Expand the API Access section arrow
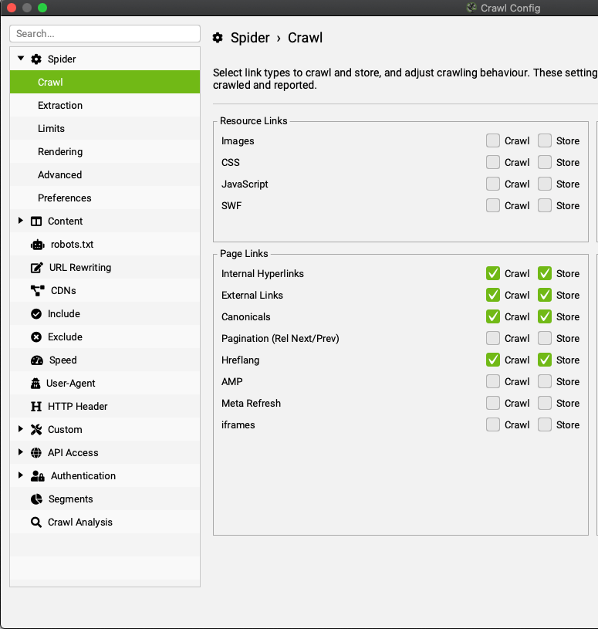This screenshot has width=598, height=629. (x=21, y=452)
